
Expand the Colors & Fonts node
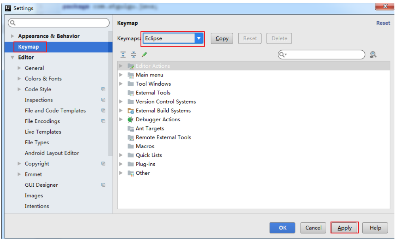pos(19,78)
